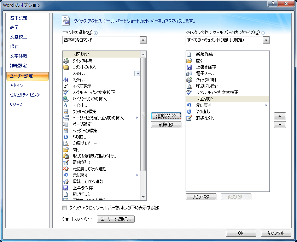
Task: Select 上書き保存 icon in right toolbar list
Action: pos(189,67)
